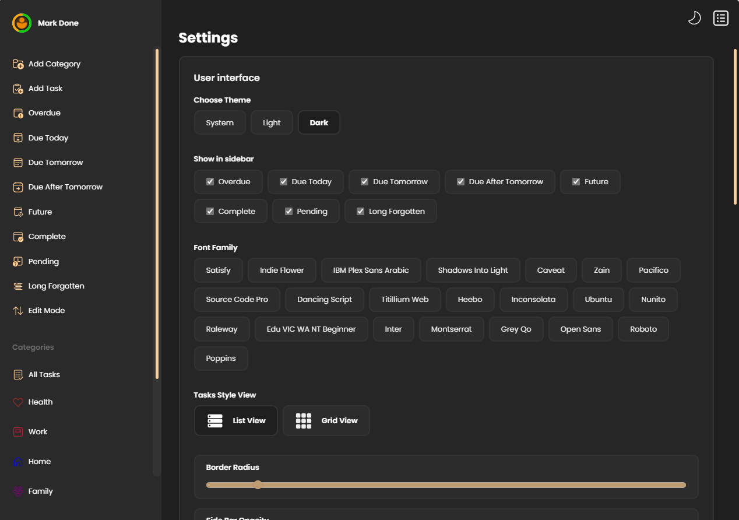Click the Add Task clipboard icon
The height and width of the screenshot is (520, 739).
click(18, 89)
